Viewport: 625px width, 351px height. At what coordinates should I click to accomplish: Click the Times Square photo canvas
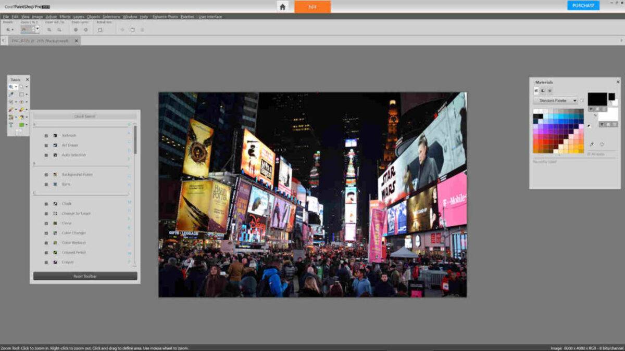click(x=312, y=194)
